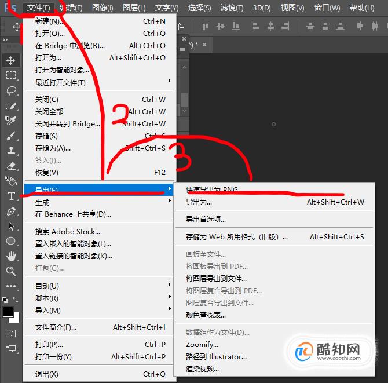Viewport: 388px width, 383px height.
Task: Select the Rectangular Marquee tool
Action: [10, 75]
